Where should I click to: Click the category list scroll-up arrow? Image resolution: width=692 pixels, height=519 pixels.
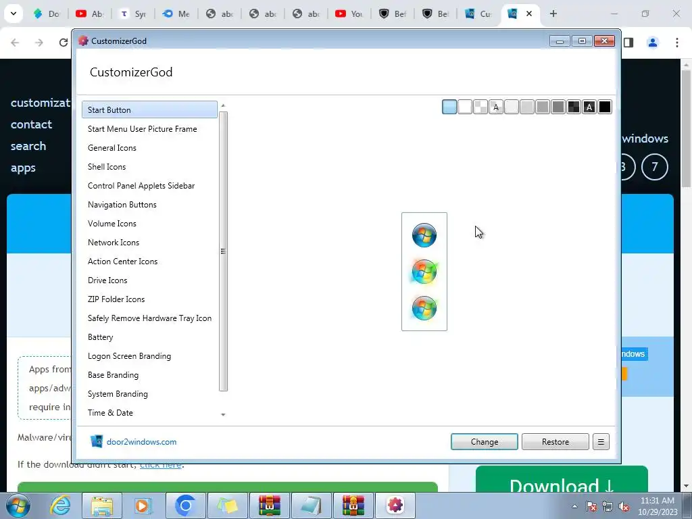[x=223, y=105]
